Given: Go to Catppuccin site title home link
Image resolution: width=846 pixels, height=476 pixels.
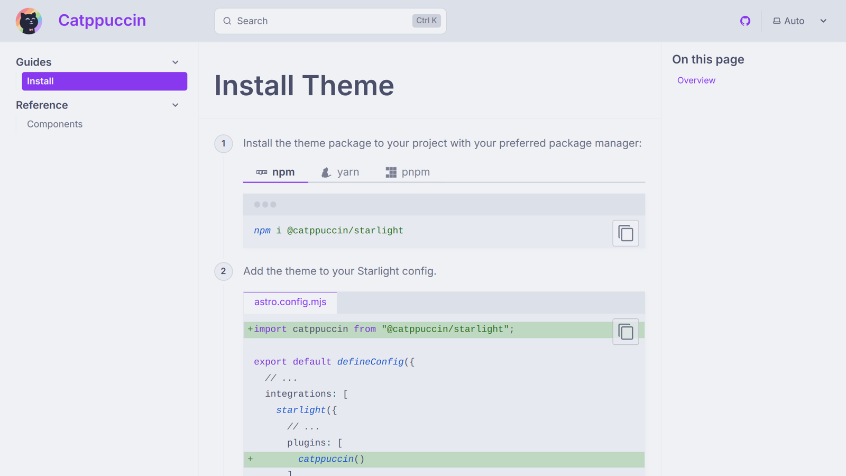Looking at the screenshot, I should (102, 21).
